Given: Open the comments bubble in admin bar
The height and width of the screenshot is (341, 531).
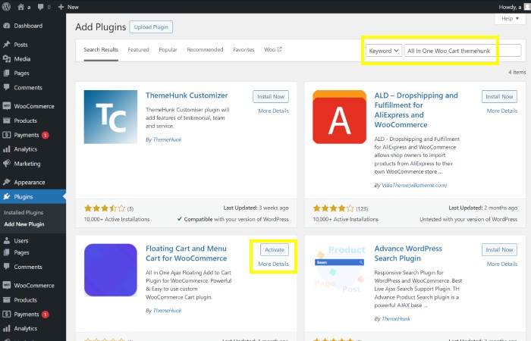Looking at the screenshot, I should 41,7.
